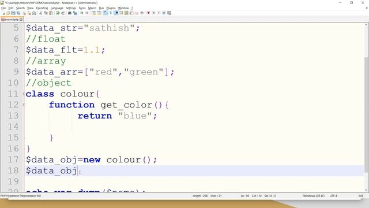Collapse the get_color function fold marker

coord(24,105)
